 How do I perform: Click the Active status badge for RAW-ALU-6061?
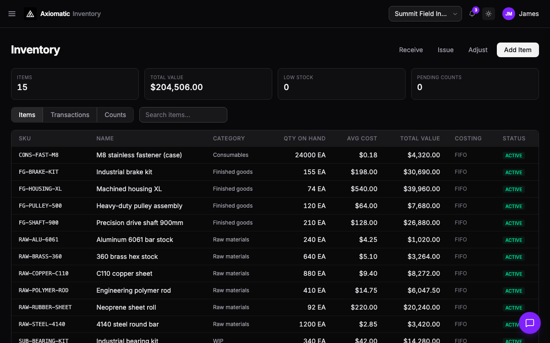tap(513, 240)
